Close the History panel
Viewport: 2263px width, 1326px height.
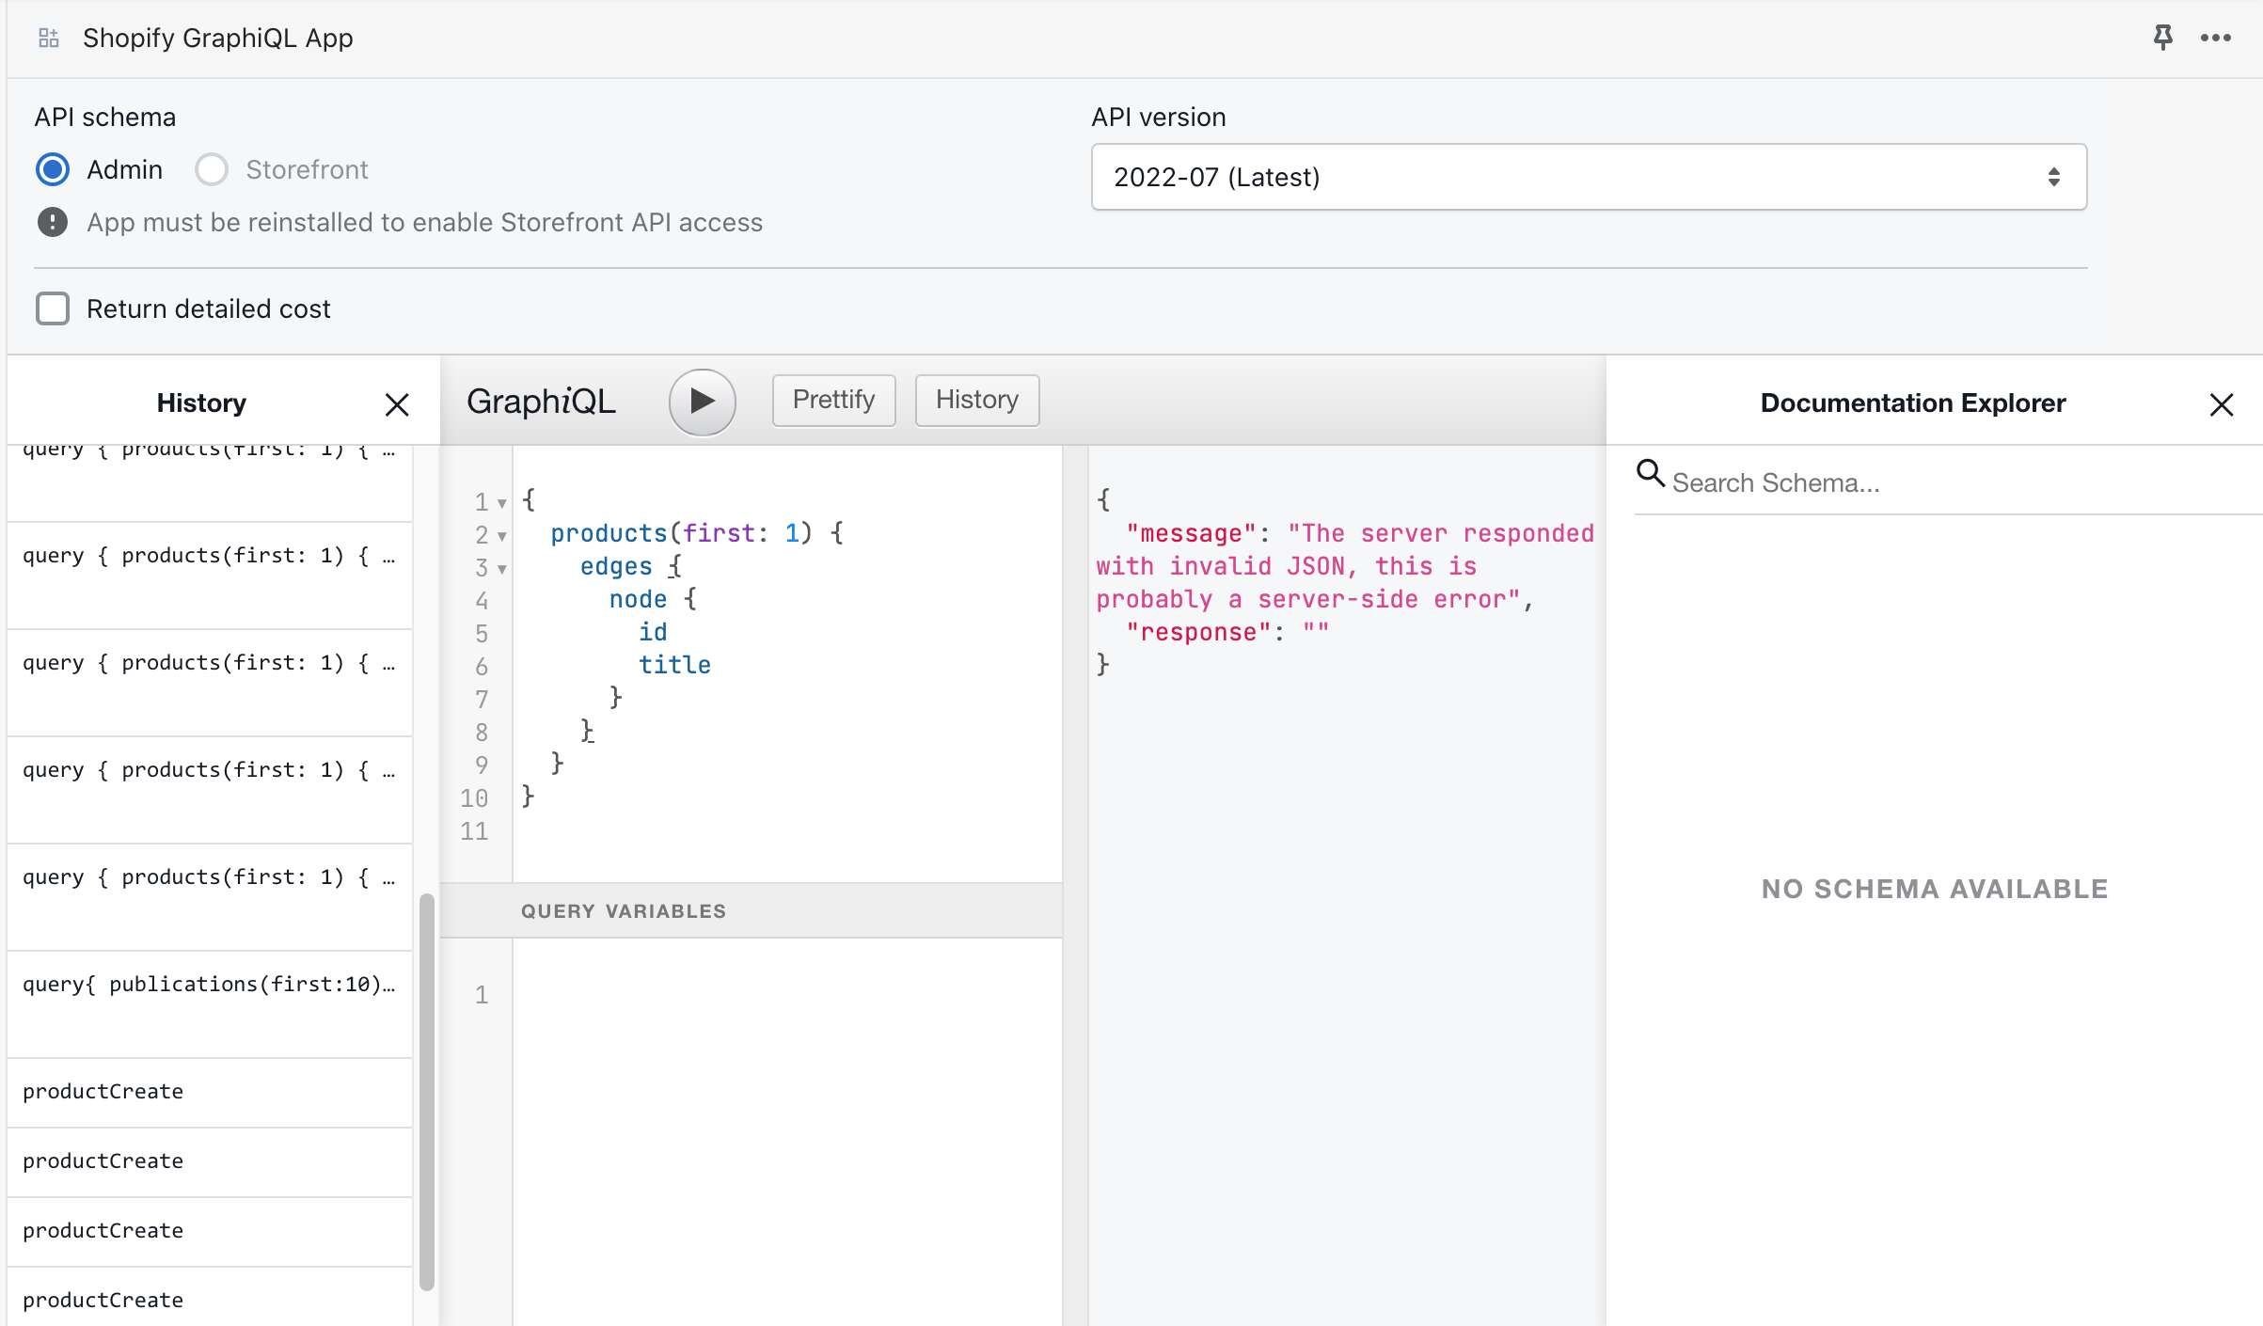(x=397, y=404)
